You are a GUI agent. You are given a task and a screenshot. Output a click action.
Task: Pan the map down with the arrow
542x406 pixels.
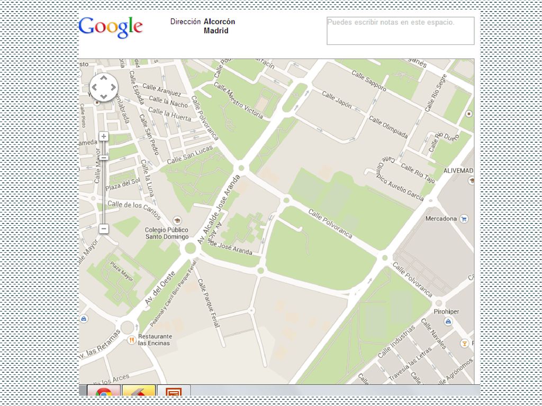click(x=104, y=97)
